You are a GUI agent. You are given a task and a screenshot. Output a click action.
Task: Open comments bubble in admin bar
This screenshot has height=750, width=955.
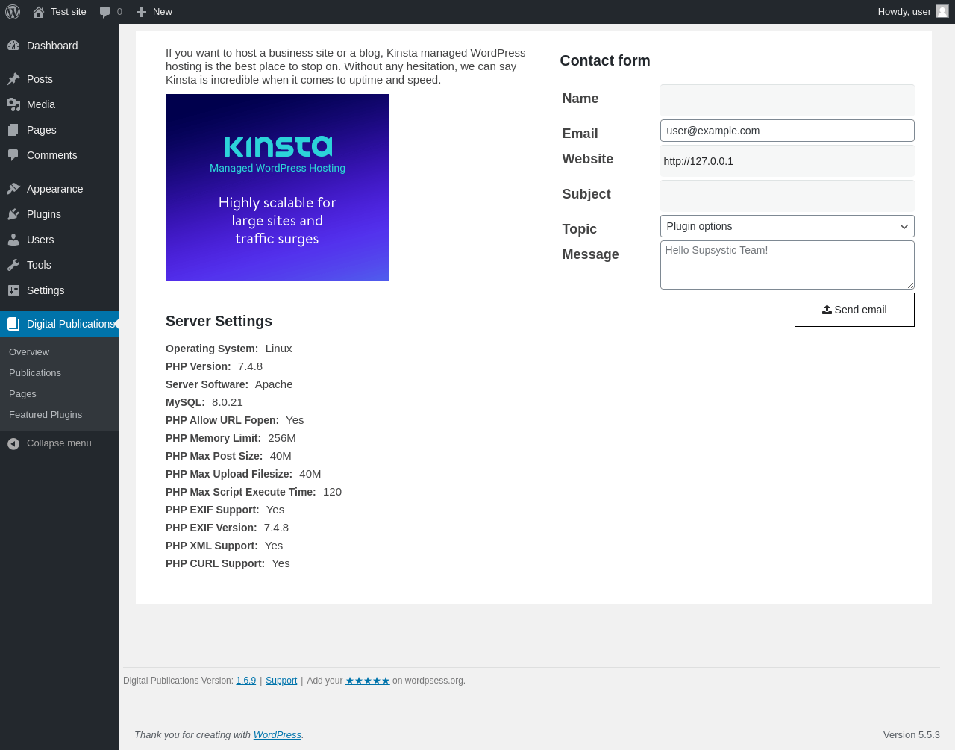[x=105, y=12]
